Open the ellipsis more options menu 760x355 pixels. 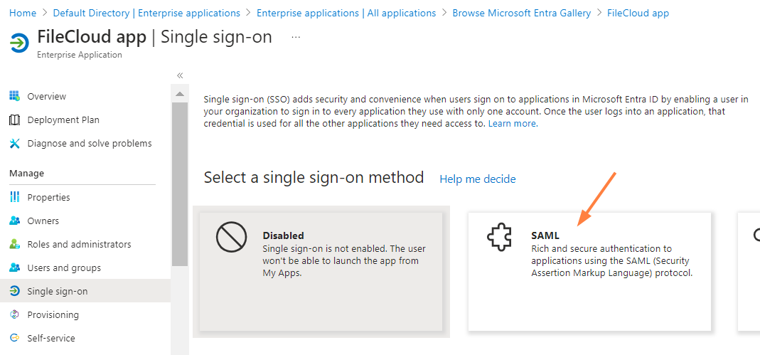click(296, 37)
